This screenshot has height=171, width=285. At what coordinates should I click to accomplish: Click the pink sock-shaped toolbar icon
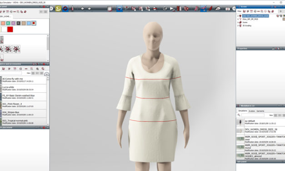[196, 9]
